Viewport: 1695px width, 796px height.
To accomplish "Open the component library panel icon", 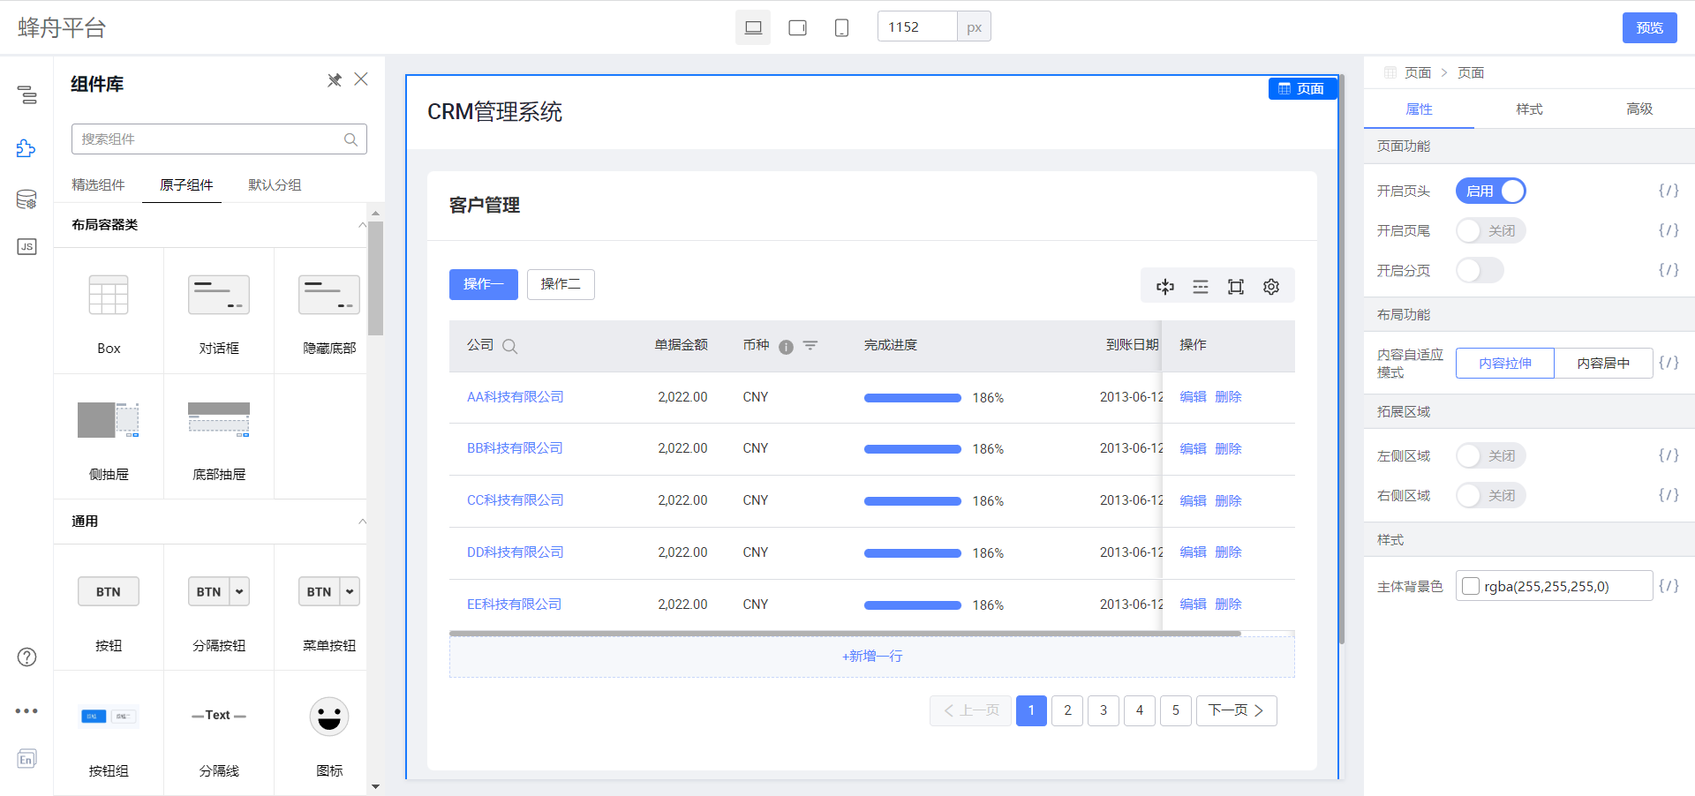I will (26, 148).
